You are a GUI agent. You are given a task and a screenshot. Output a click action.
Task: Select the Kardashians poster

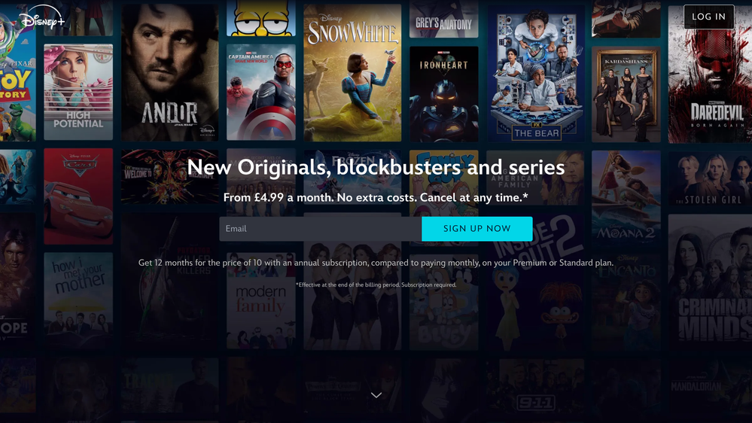(626, 95)
